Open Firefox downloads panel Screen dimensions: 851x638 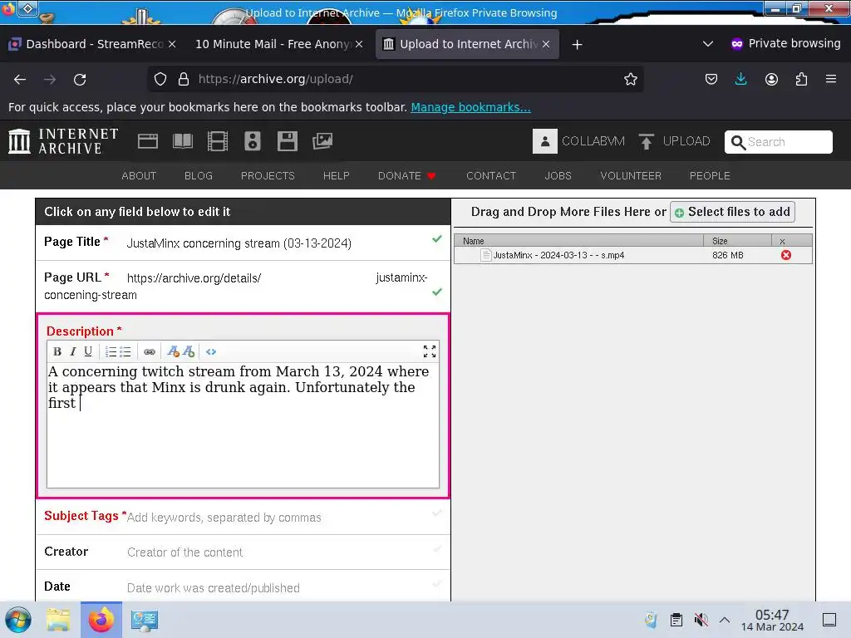740,79
